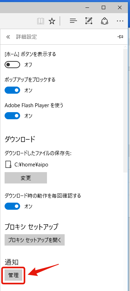Image resolution: width=130 pixels, height=291 pixels.
Task: Click the 管理 button under 通知
Action: pyautogui.click(x=13, y=275)
